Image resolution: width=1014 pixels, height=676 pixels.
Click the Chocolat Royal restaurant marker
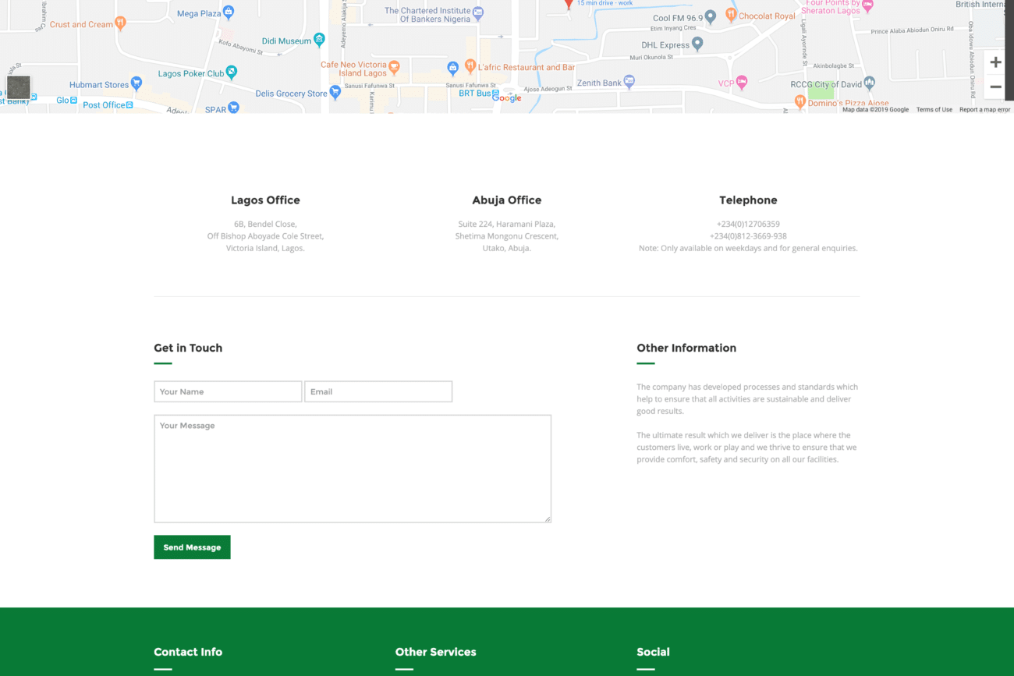coord(731,14)
